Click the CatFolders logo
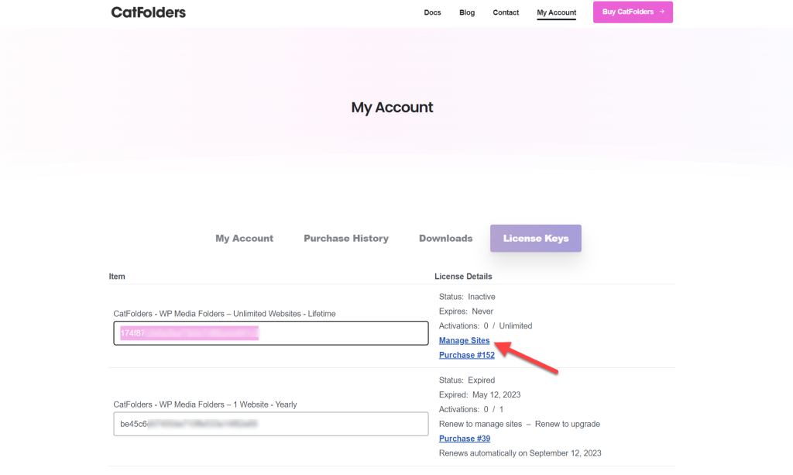Viewport: 793px width, 475px height. pyautogui.click(x=148, y=12)
